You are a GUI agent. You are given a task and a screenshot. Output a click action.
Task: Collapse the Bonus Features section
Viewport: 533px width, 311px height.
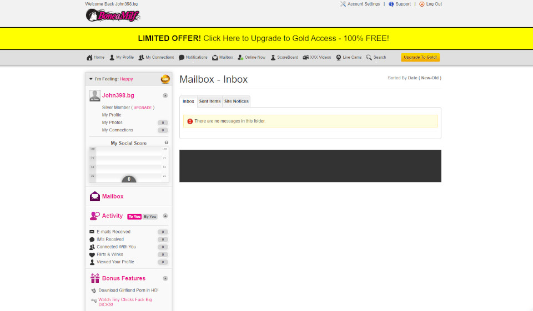pos(165,278)
